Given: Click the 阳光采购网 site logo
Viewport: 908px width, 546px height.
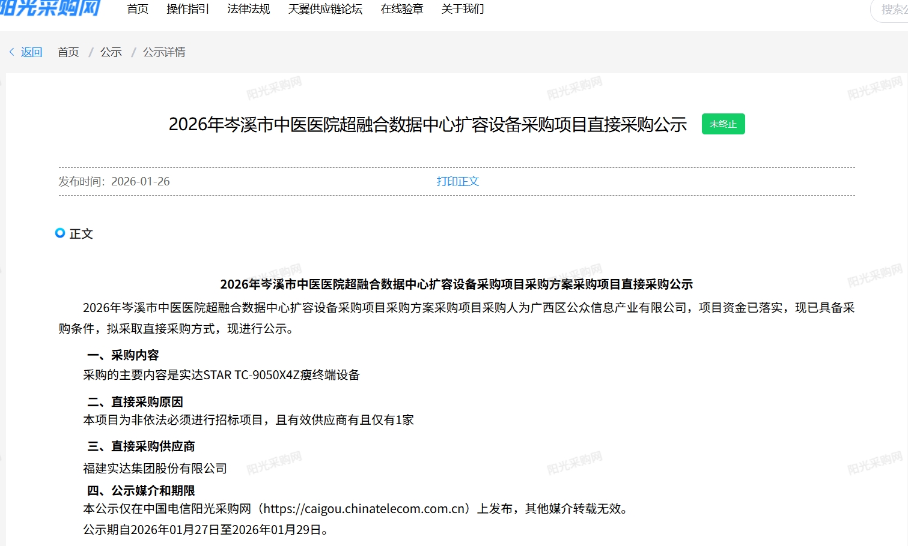Looking at the screenshot, I should click(x=49, y=8).
